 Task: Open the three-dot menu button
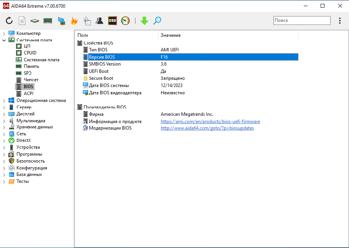tap(340, 21)
